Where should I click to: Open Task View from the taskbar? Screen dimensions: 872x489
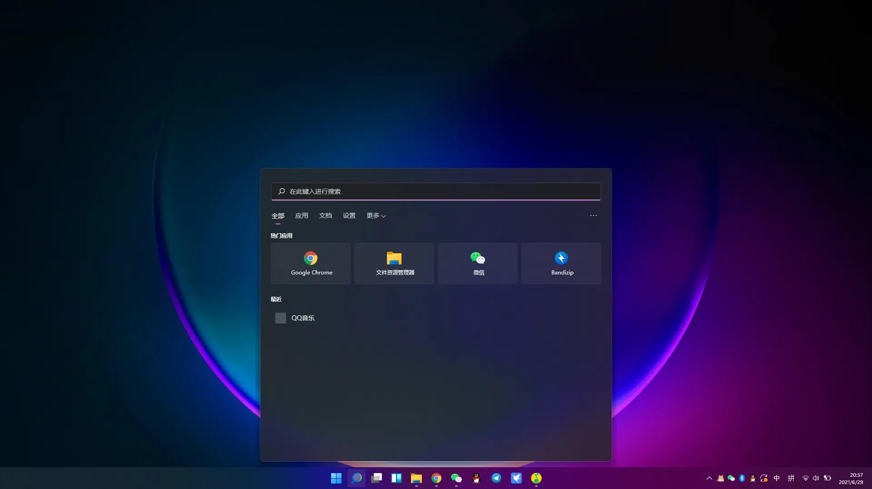pos(377,478)
